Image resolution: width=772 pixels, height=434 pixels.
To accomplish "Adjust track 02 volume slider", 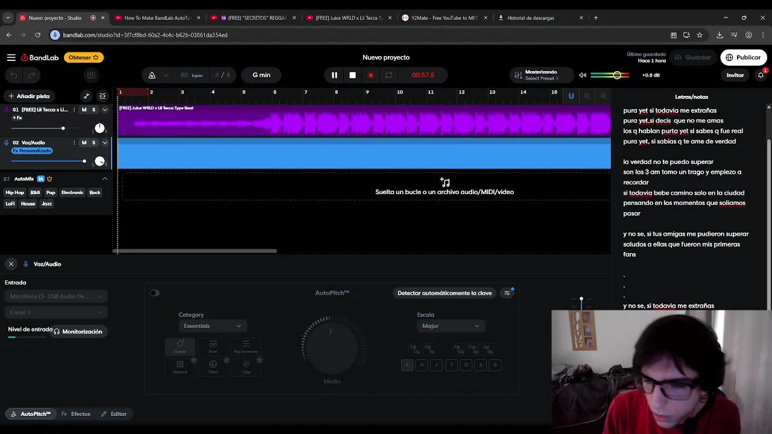I will coord(48,161).
